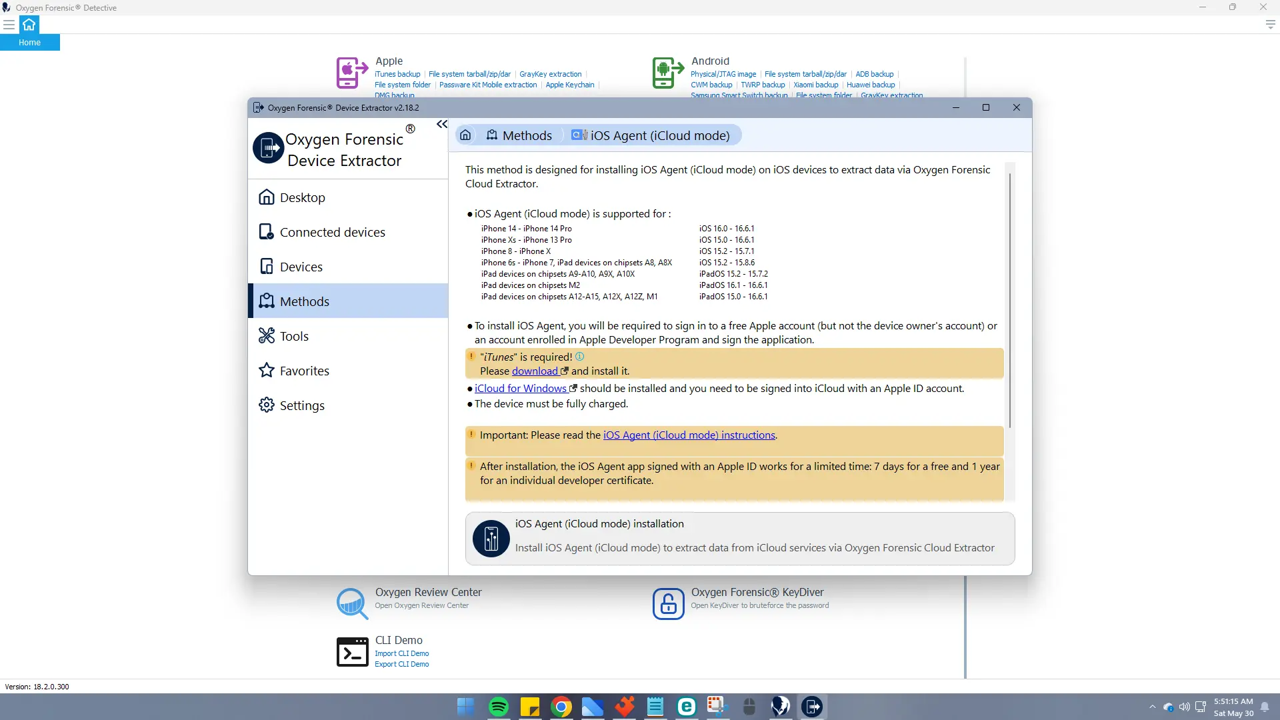Click the "iPad devices on chipsets M2" row
1280x720 pixels.
coord(531,285)
